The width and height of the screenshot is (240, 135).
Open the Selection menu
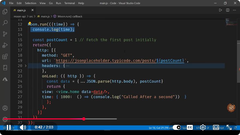[x=31, y=3]
